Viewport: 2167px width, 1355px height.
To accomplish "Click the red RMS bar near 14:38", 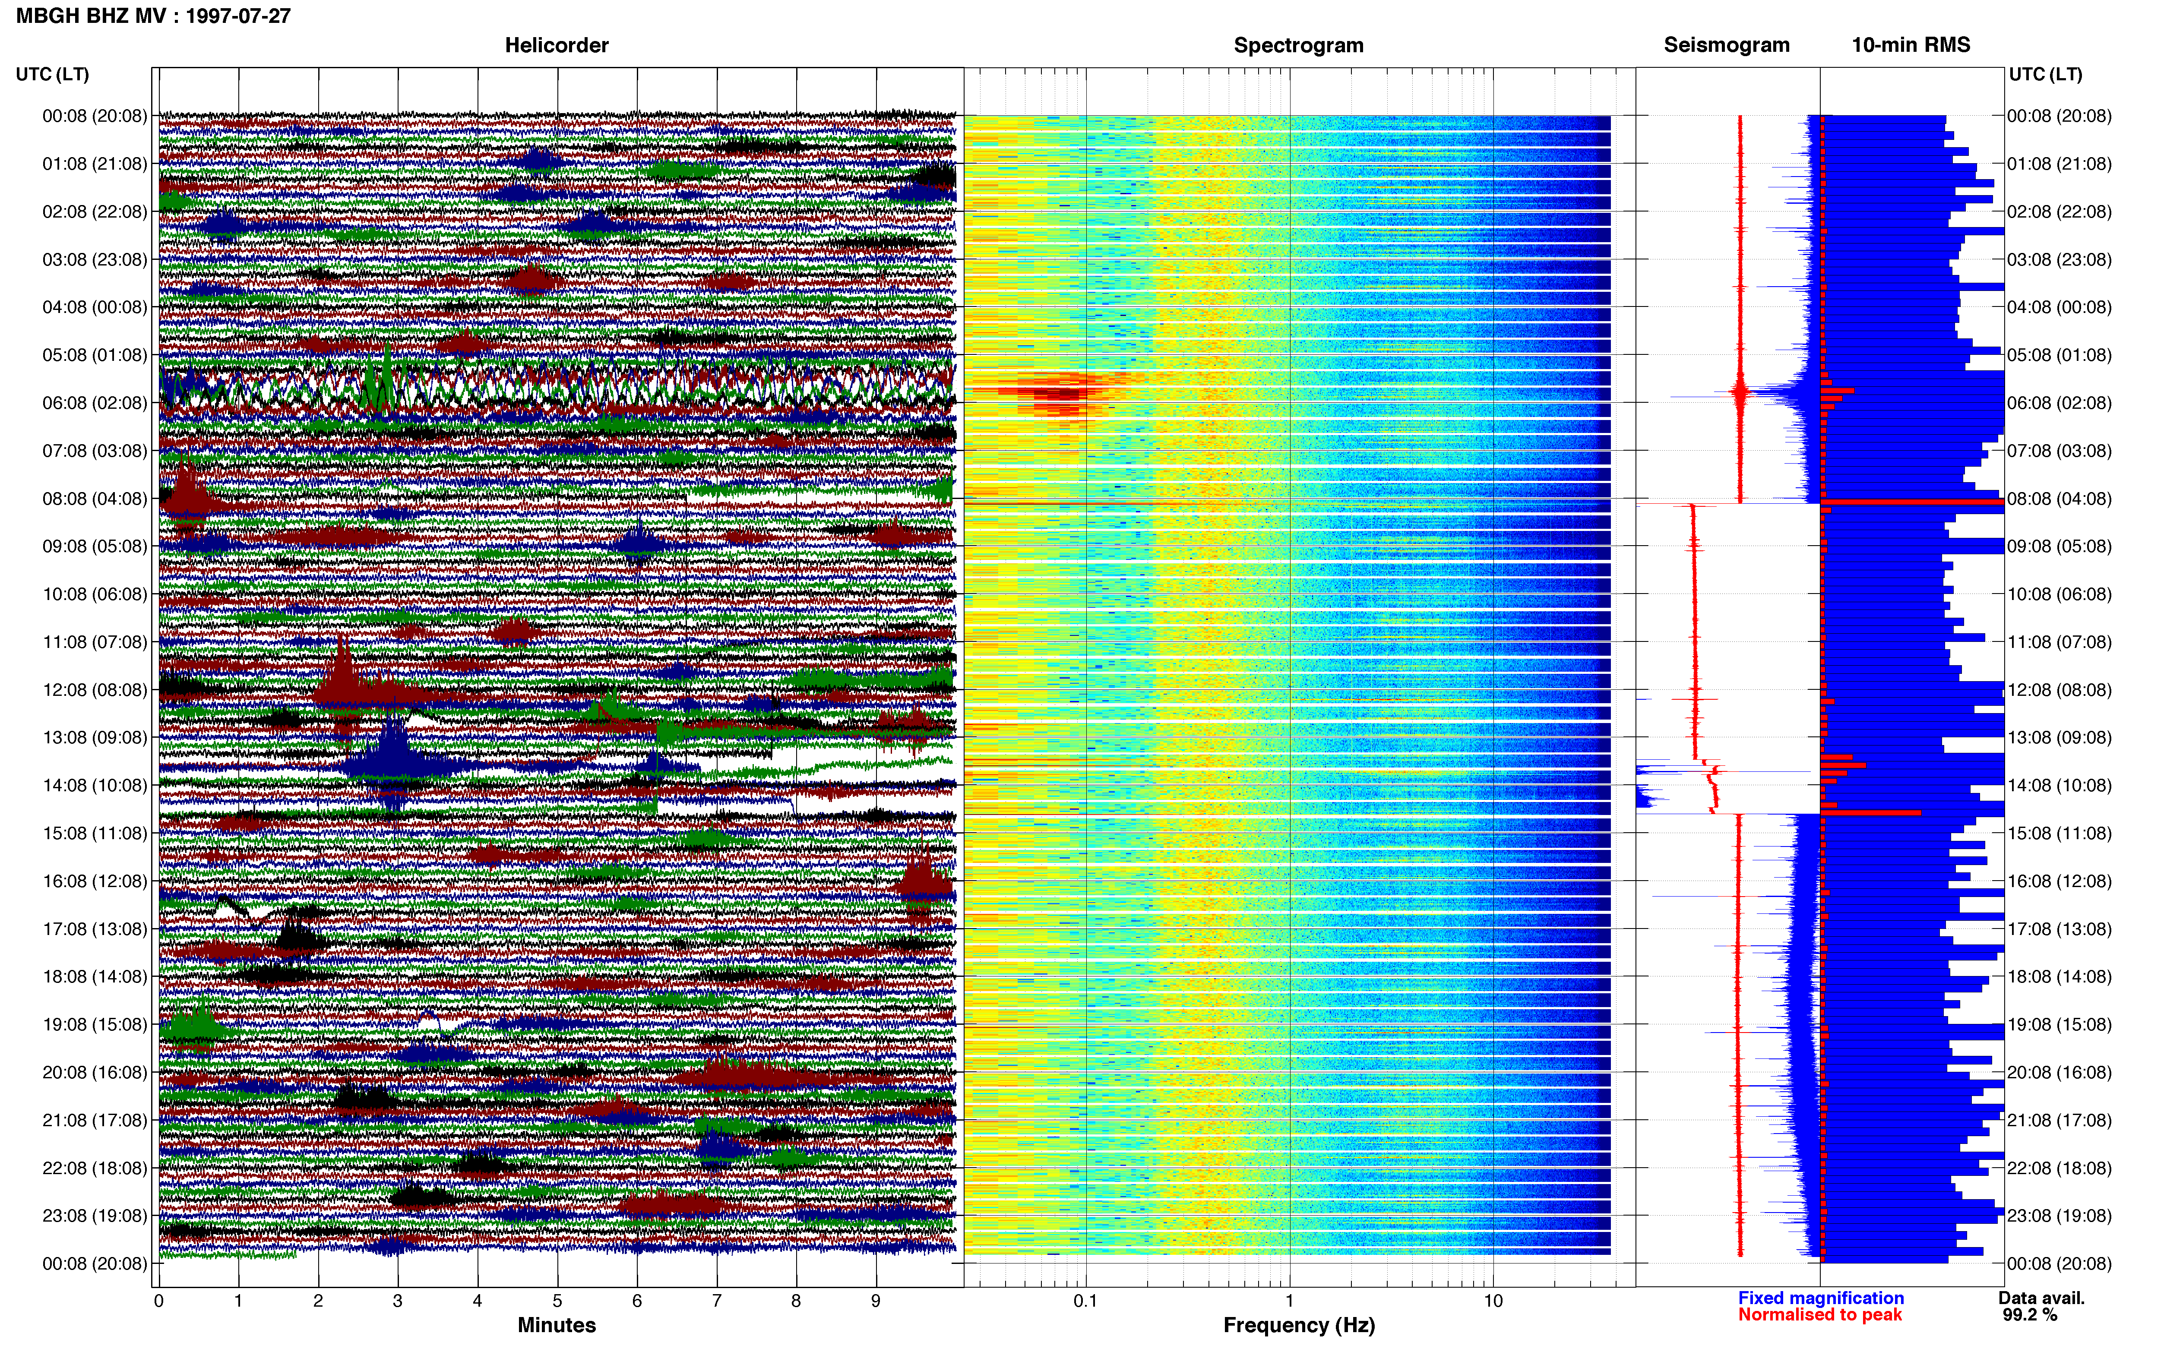I will (1870, 813).
